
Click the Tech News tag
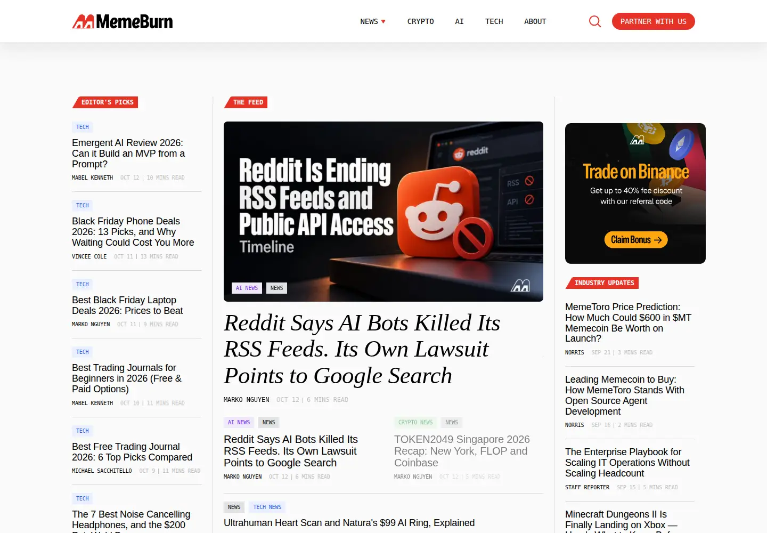click(267, 507)
